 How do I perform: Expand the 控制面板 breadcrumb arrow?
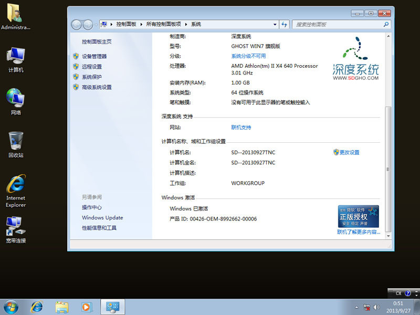click(x=141, y=24)
